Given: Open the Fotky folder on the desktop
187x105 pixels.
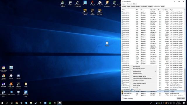Looking at the screenshot, I should [26, 85].
